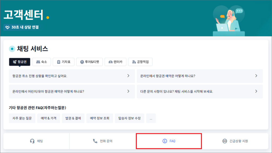272x153 pixels.
Task: Click the teal dot icon beside 채팅 서비스
Action: 12,49
